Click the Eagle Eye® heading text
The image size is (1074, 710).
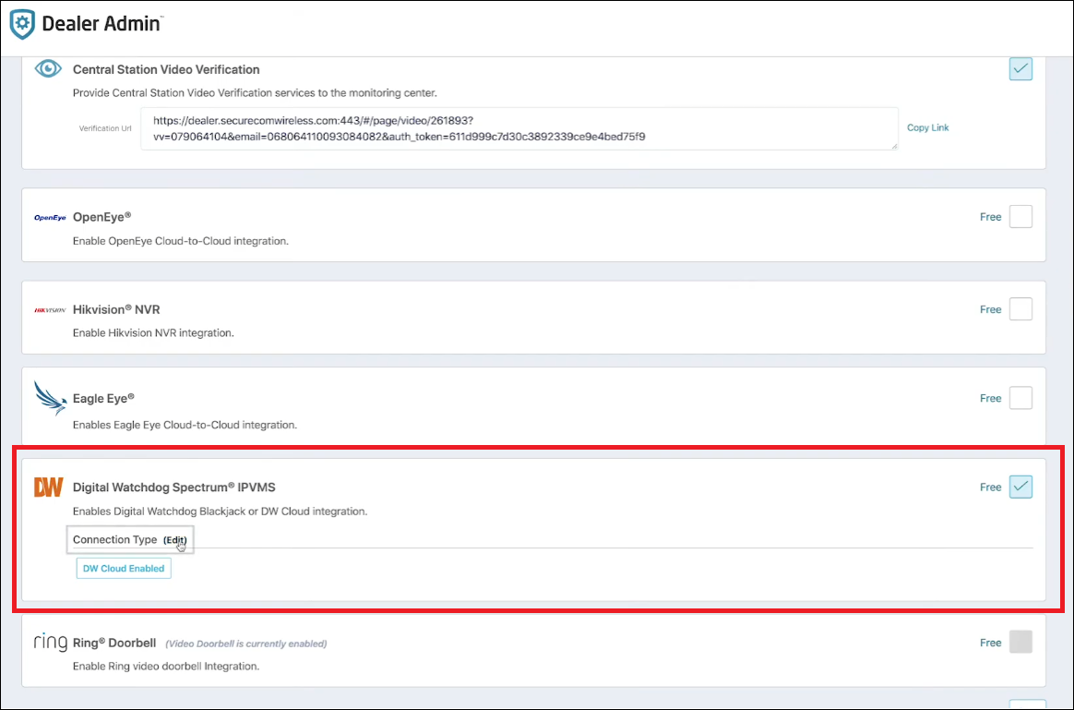[x=103, y=398]
